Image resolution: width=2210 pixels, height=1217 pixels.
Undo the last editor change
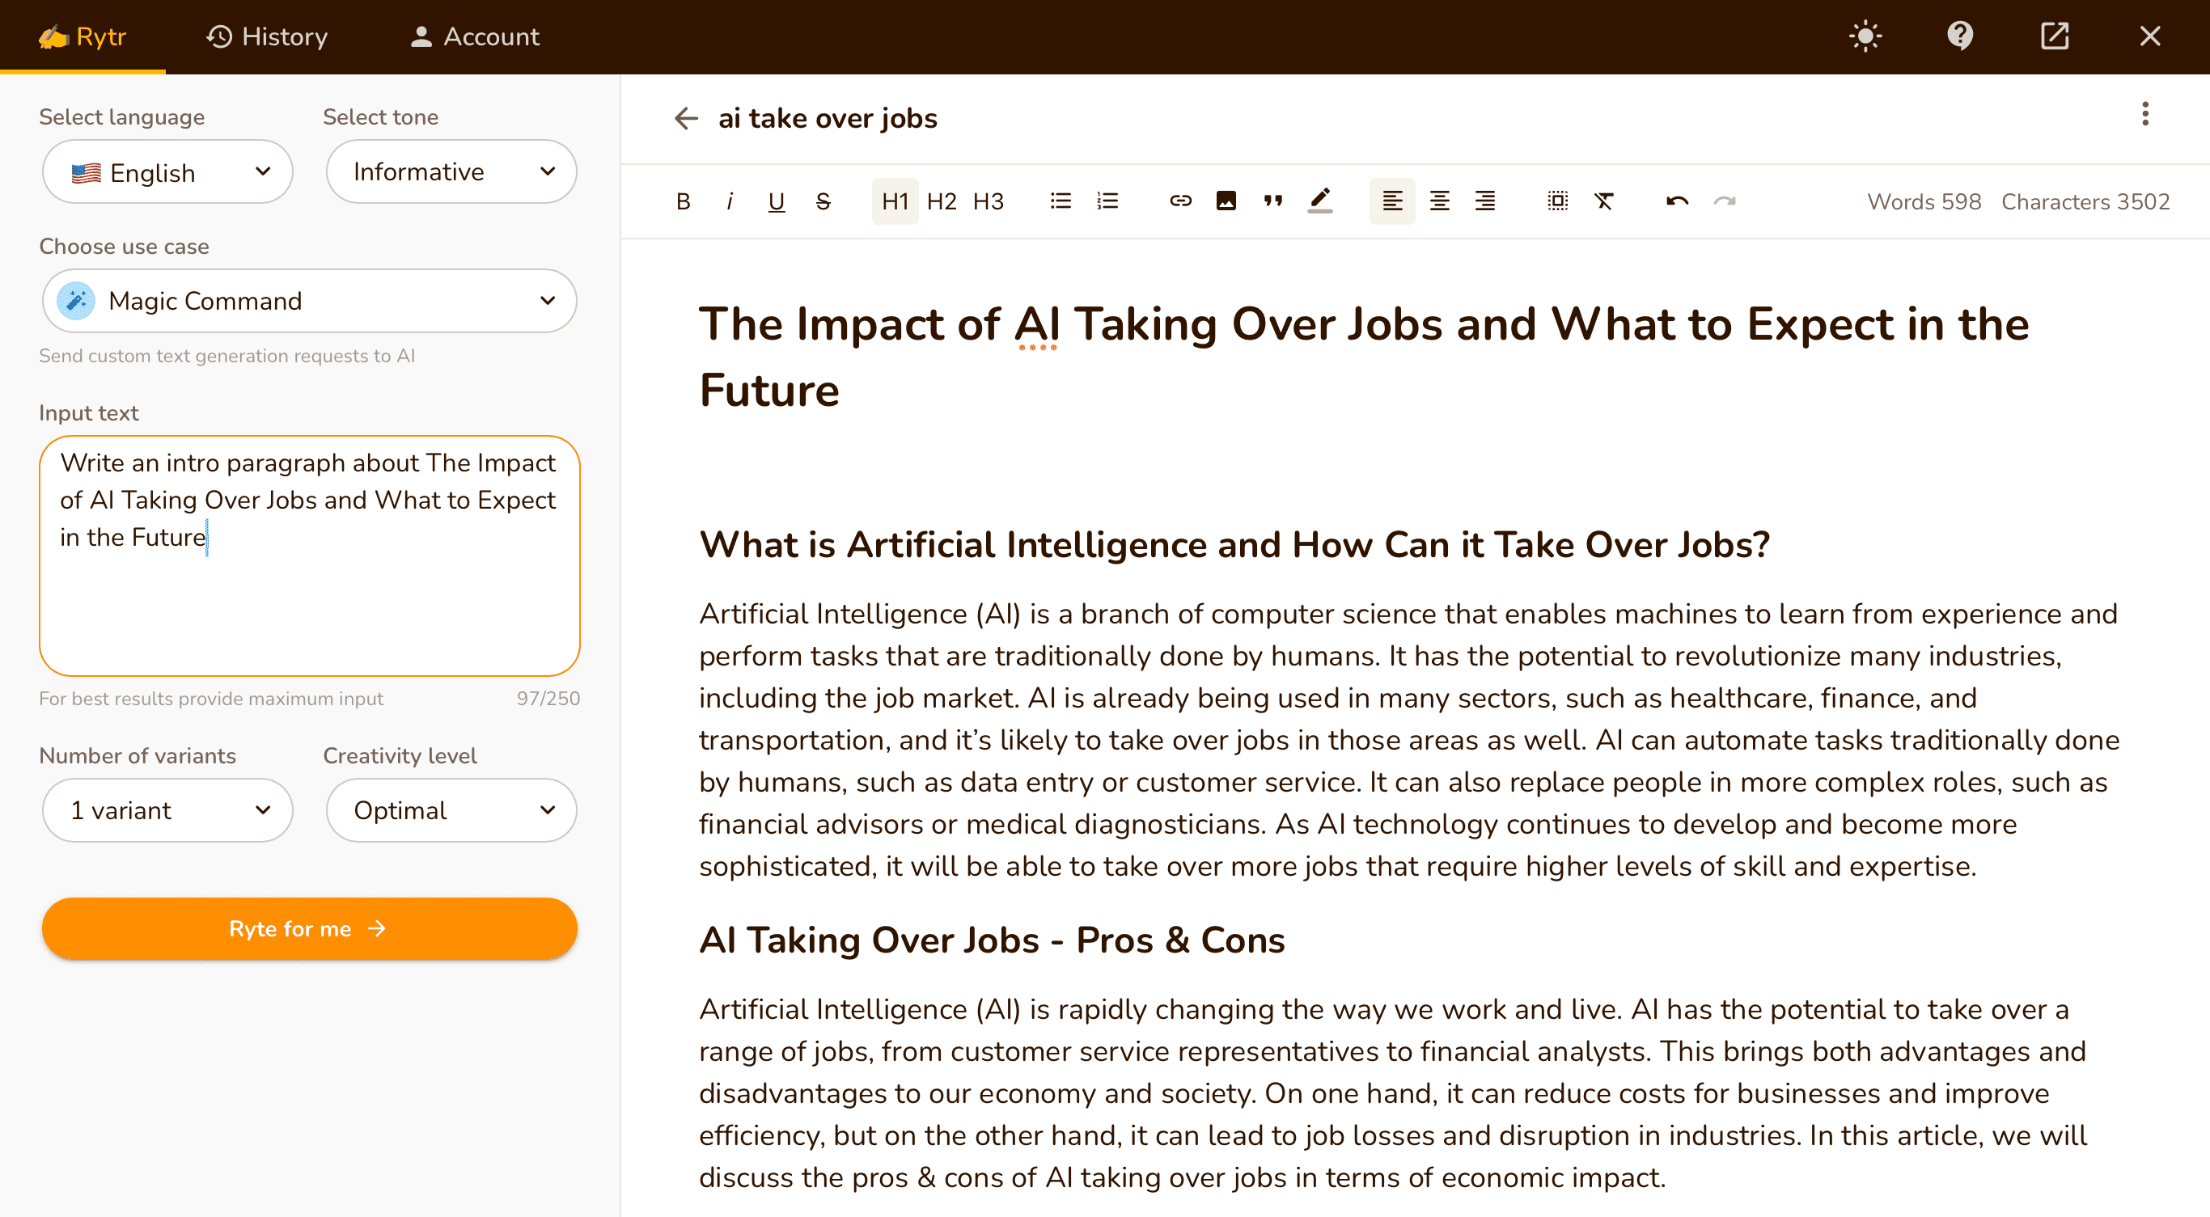click(x=1677, y=201)
